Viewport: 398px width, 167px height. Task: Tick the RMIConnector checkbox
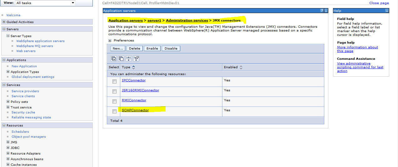tap(115, 102)
